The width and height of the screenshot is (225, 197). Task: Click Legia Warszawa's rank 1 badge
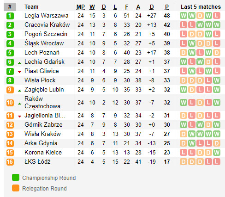coord(10,16)
